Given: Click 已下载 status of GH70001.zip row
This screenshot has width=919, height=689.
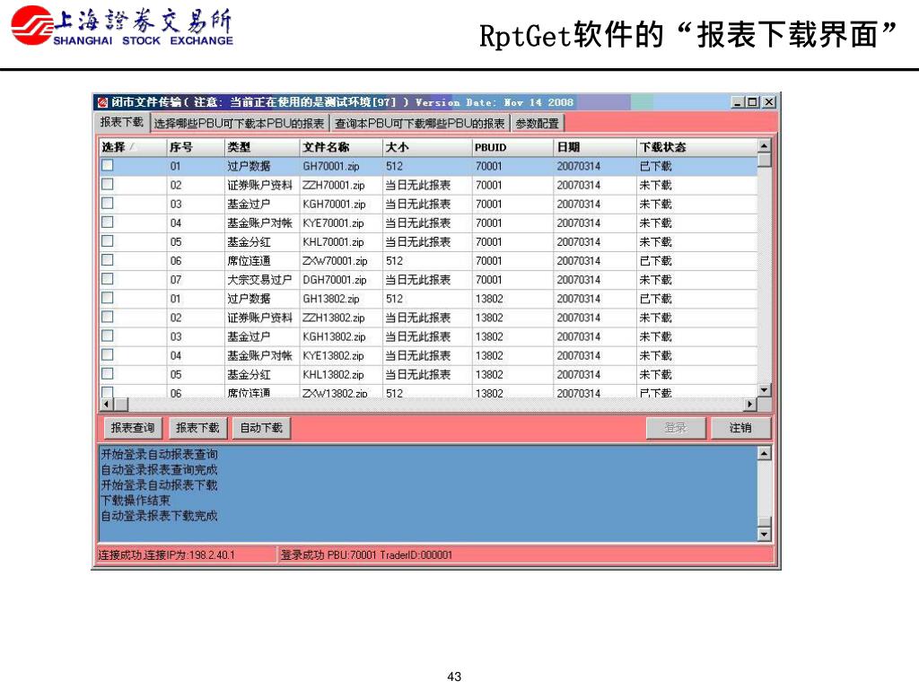Looking at the screenshot, I should click(x=655, y=166).
